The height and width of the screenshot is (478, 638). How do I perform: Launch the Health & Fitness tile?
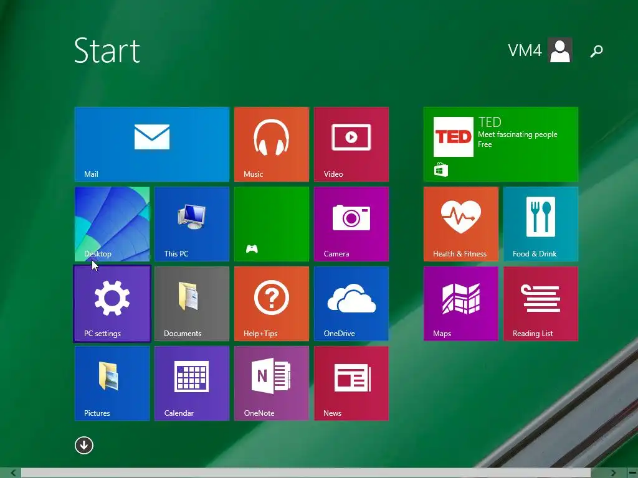pos(460,224)
